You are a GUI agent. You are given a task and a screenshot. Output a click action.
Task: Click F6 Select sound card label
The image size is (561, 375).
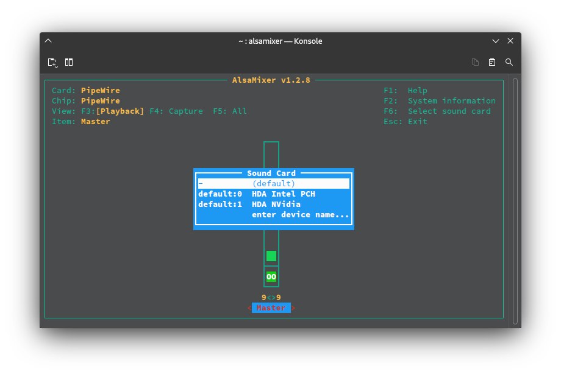tap(437, 111)
